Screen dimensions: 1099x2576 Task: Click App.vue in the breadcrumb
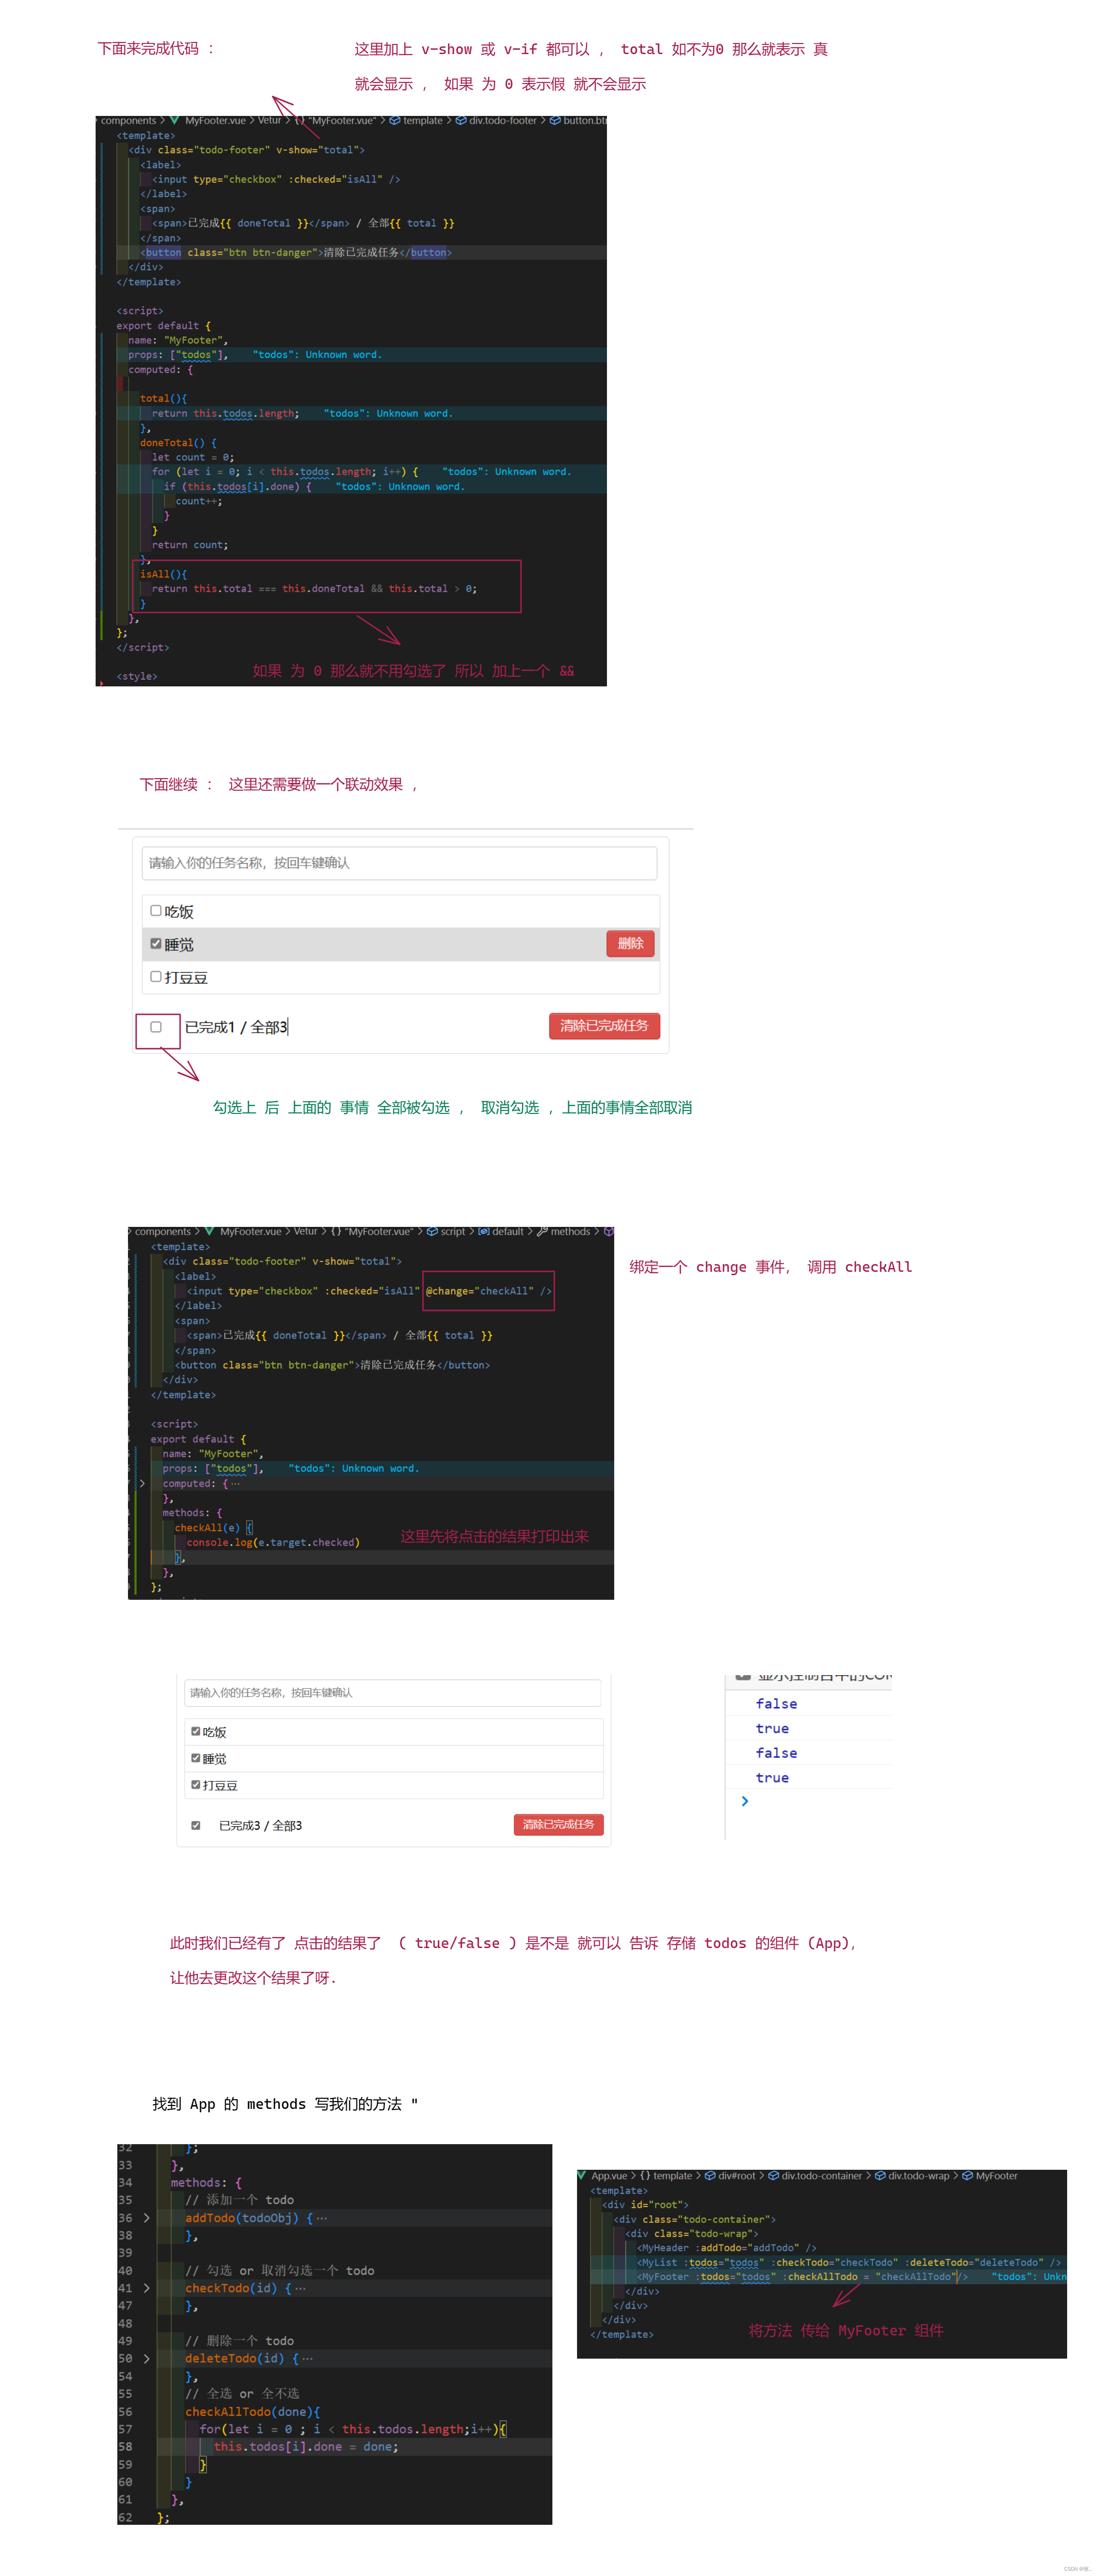[609, 2175]
